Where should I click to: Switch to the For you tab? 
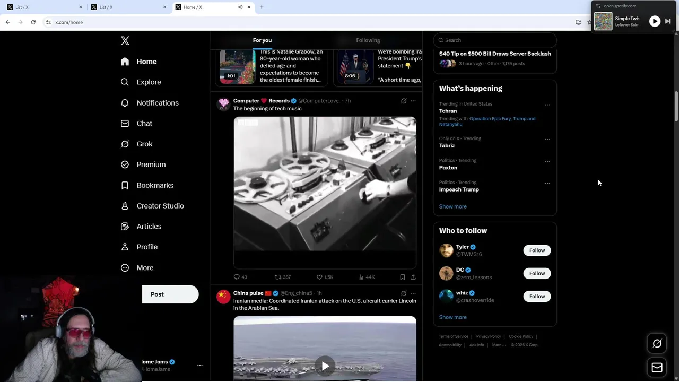(262, 40)
